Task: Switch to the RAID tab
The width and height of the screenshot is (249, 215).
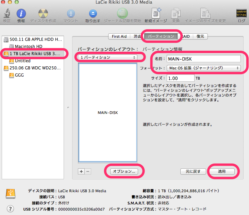Action: pos(186,36)
